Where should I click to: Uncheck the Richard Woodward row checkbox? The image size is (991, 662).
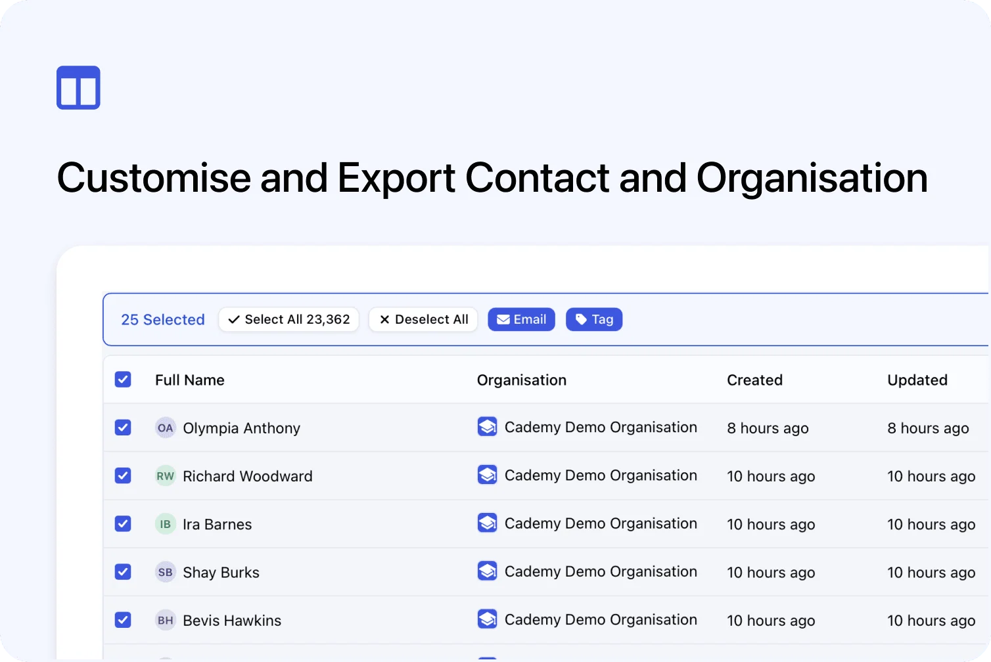(x=123, y=475)
